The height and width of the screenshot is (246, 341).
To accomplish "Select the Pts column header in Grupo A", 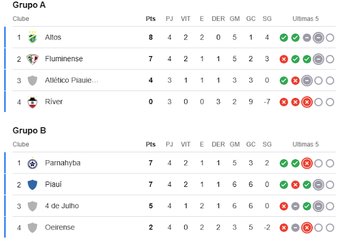I will coord(151,19).
